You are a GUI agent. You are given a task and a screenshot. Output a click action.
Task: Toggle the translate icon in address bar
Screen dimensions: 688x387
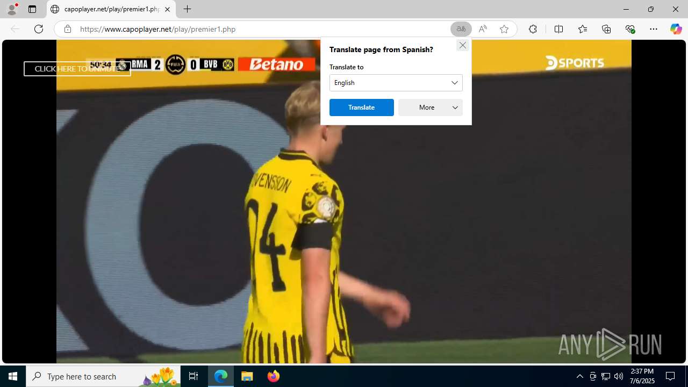(x=461, y=29)
